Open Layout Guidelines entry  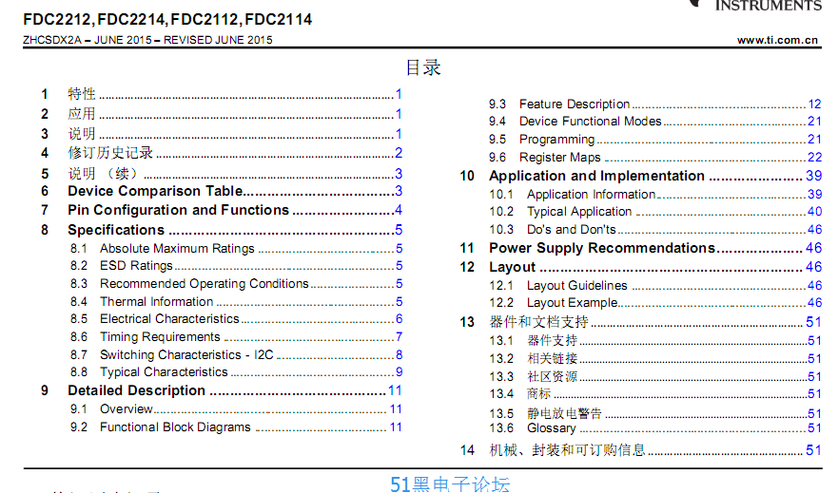point(576,285)
